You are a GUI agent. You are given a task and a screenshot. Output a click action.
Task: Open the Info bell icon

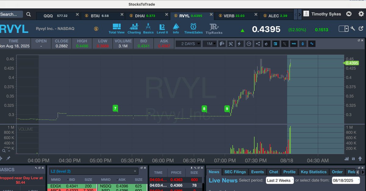click(176, 28)
